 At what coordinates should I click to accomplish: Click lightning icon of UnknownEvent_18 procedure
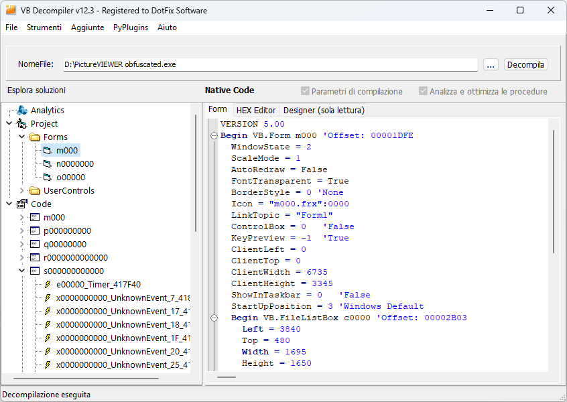pyautogui.click(x=48, y=325)
